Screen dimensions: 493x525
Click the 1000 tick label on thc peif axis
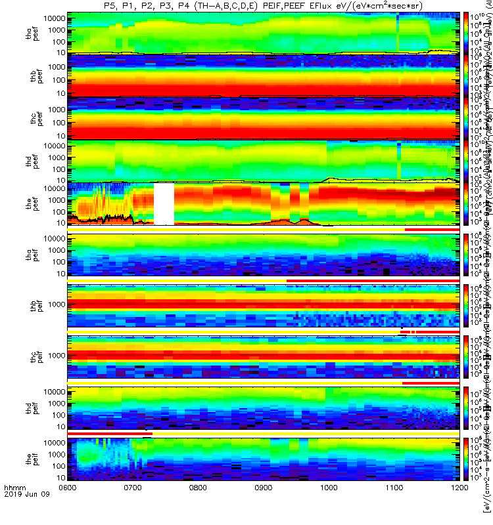pos(57,356)
